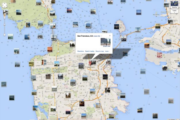
Task: Open the pink blossoms photo thumbnail
Action: [160, 55]
